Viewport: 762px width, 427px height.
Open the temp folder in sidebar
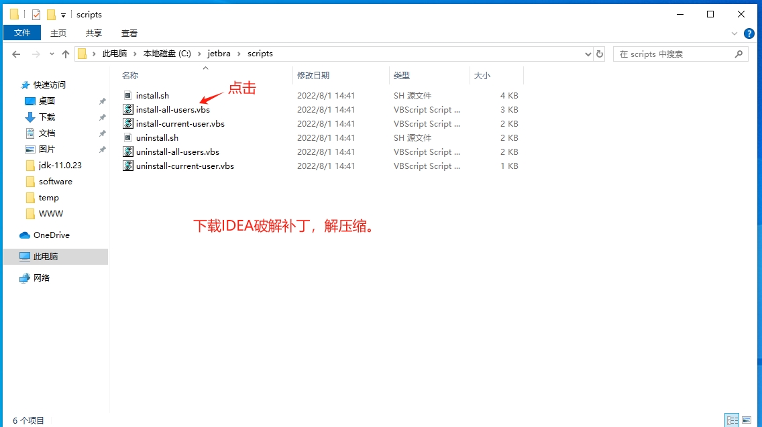pos(48,198)
